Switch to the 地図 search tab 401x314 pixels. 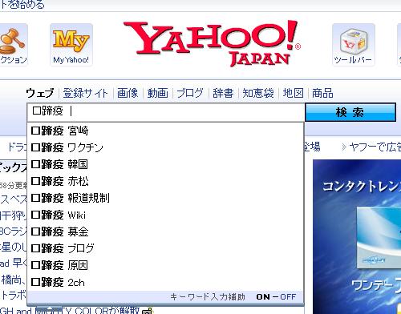pyautogui.click(x=294, y=93)
